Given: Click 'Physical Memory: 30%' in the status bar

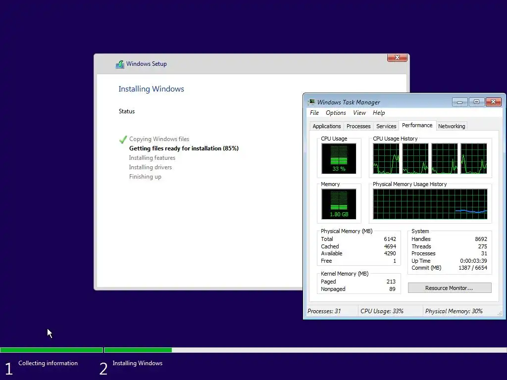Looking at the screenshot, I should pos(454,311).
